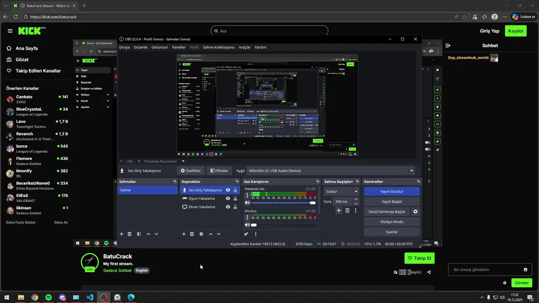Open BatuCrack's live avatar
Image resolution: width=539 pixels, height=303 pixels.
[90, 262]
